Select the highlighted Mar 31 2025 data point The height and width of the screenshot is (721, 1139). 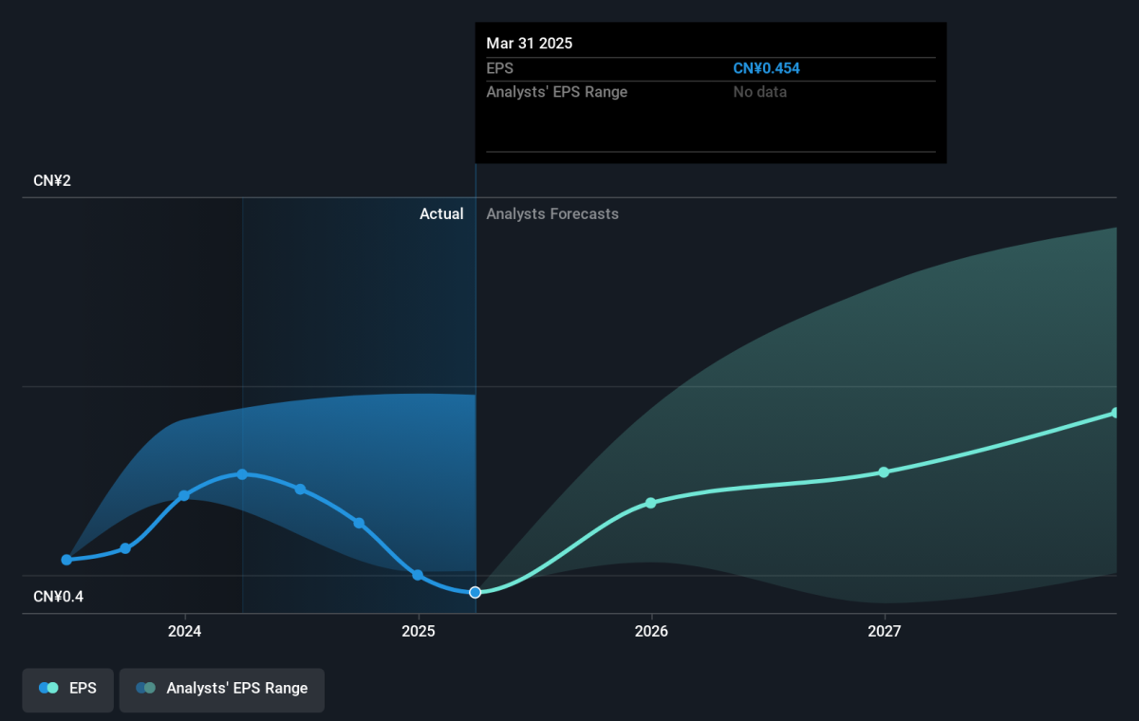476,592
